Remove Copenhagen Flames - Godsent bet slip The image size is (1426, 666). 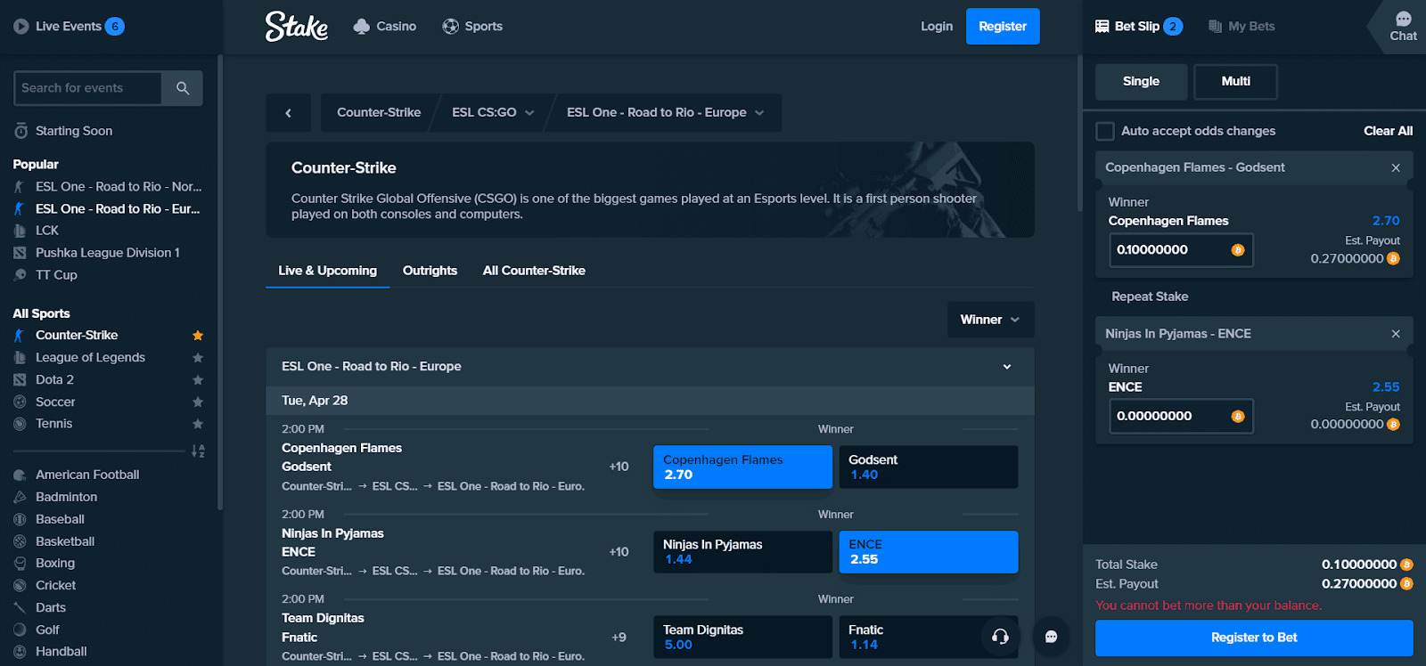1396,167
